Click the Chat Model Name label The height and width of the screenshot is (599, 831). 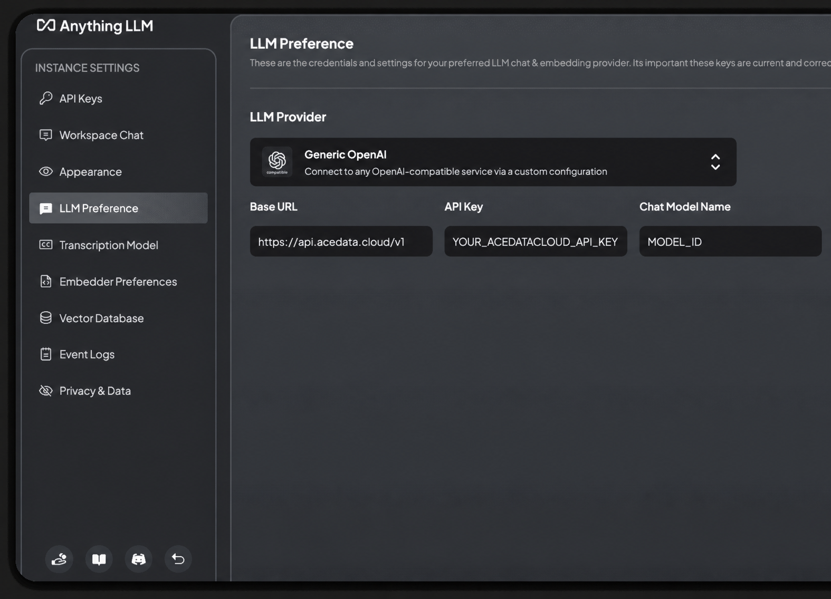click(685, 207)
